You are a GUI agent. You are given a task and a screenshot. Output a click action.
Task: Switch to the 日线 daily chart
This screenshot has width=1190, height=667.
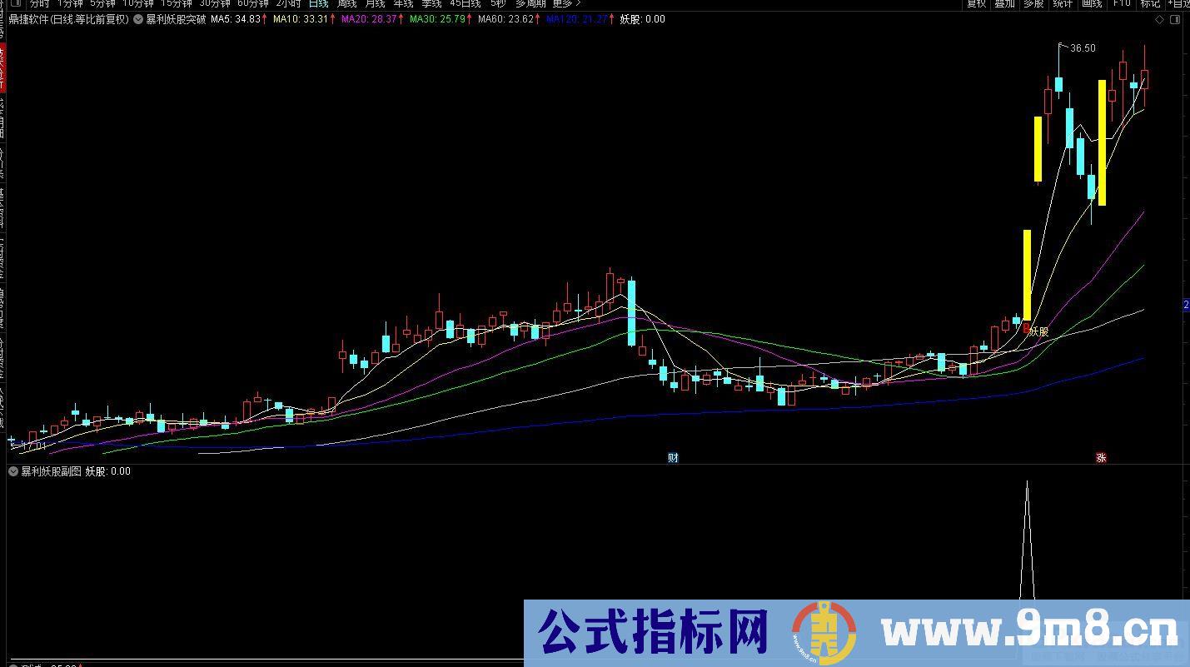[x=319, y=4]
